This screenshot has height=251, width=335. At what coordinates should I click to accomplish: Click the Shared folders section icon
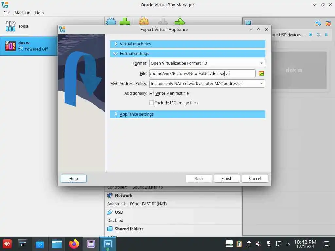tap(110, 229)
